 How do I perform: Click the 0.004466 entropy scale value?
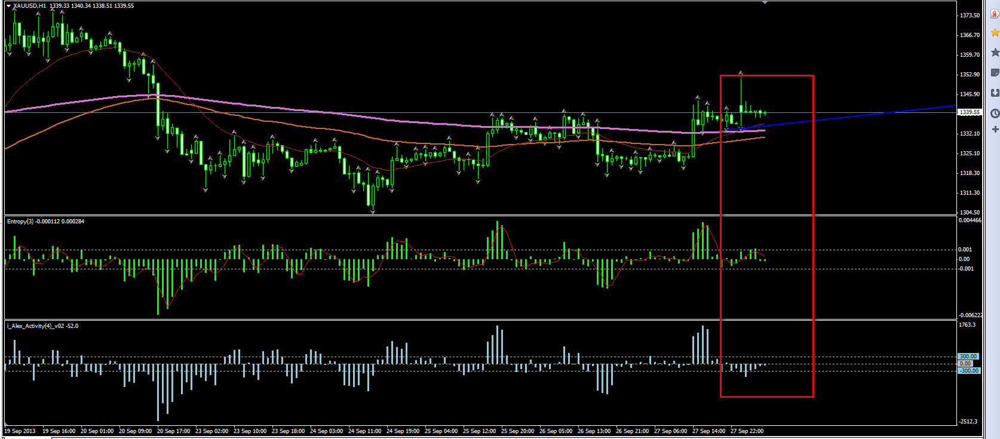click(970, 220)
